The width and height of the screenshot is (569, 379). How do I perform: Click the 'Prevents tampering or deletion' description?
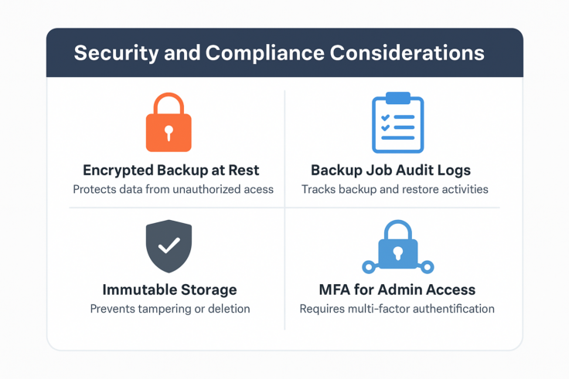[170, 309]
